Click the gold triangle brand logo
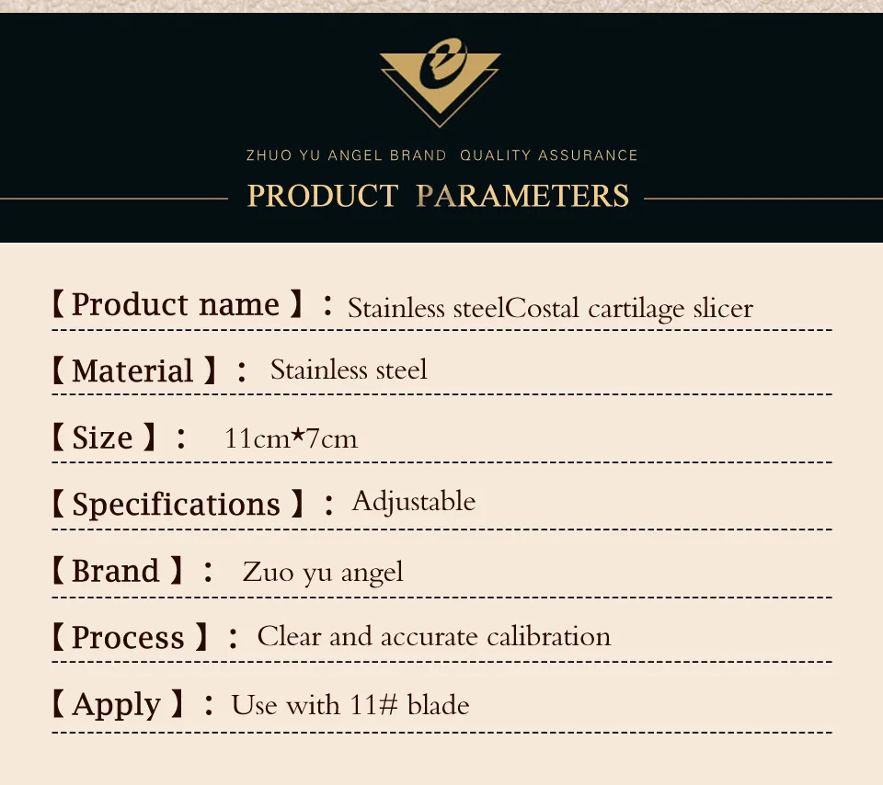Image resolution: width=883 pixels, height=785 pixels. [440, 82]
